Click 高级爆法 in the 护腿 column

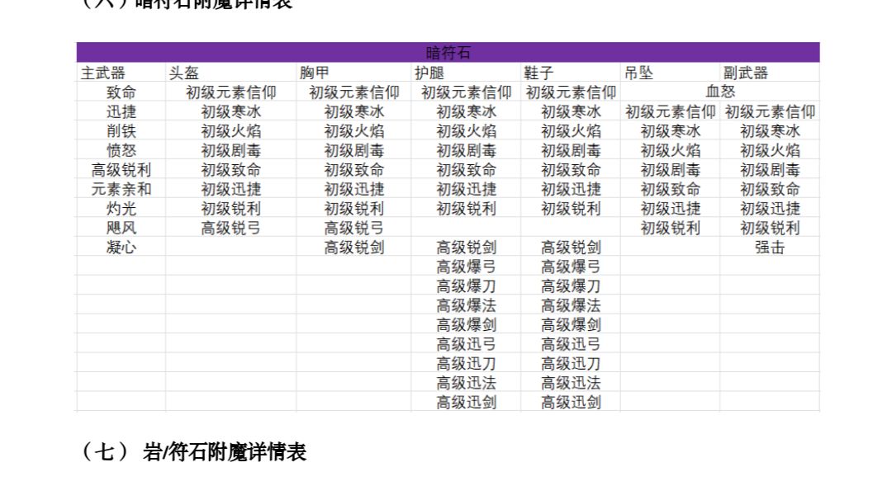click(x=466, y=305)
